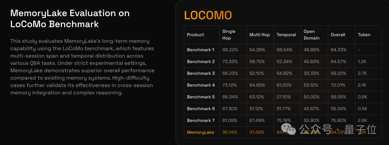Click Benchmark 2's 1.2K Token value
The width and height of the screenshot is (389, 145).
tap(362, 62)
